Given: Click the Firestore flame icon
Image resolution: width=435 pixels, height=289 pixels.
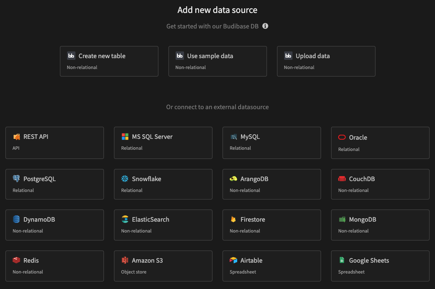Looking at the screenshot, I should coord(233,219).
